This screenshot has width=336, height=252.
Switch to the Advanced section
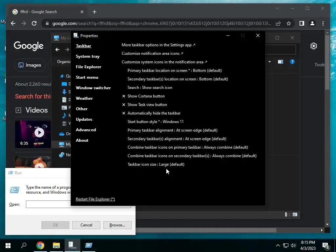point(86,130)
